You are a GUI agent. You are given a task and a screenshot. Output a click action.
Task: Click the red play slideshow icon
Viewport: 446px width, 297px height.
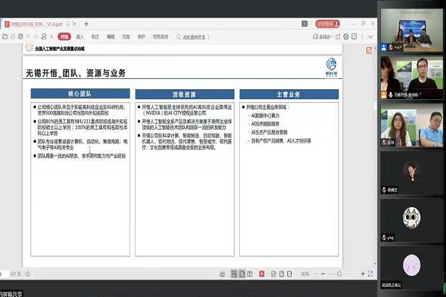click(263, 273)
